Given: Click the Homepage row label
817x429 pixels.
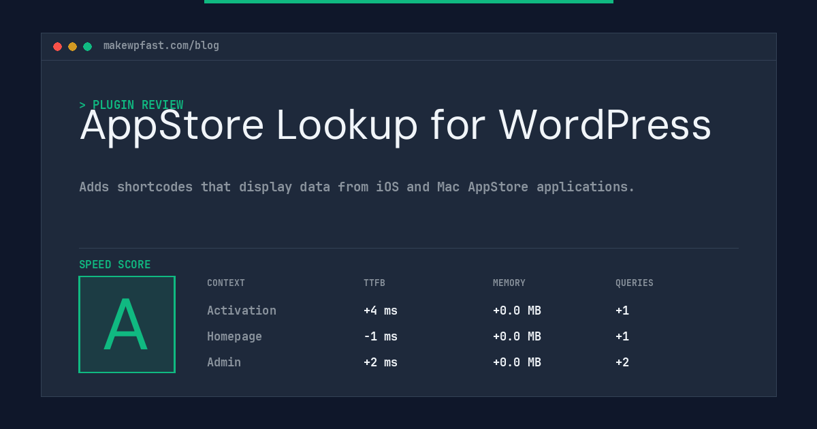Looking at the screenshot, I should tap(234, 336).
